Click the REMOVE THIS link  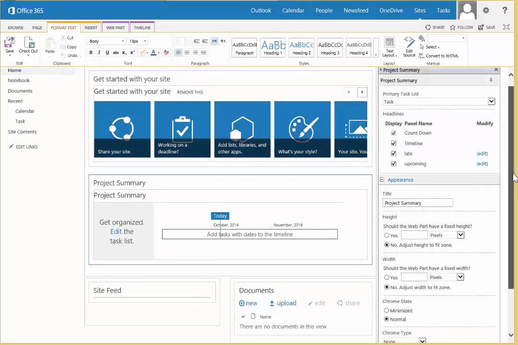pos(190,92)
